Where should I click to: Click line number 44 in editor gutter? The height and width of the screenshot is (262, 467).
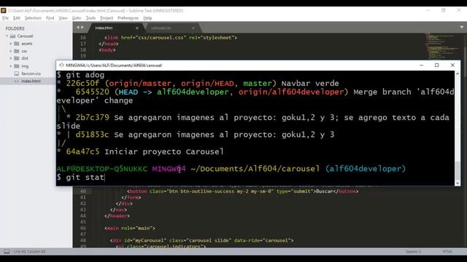(83, 216)
